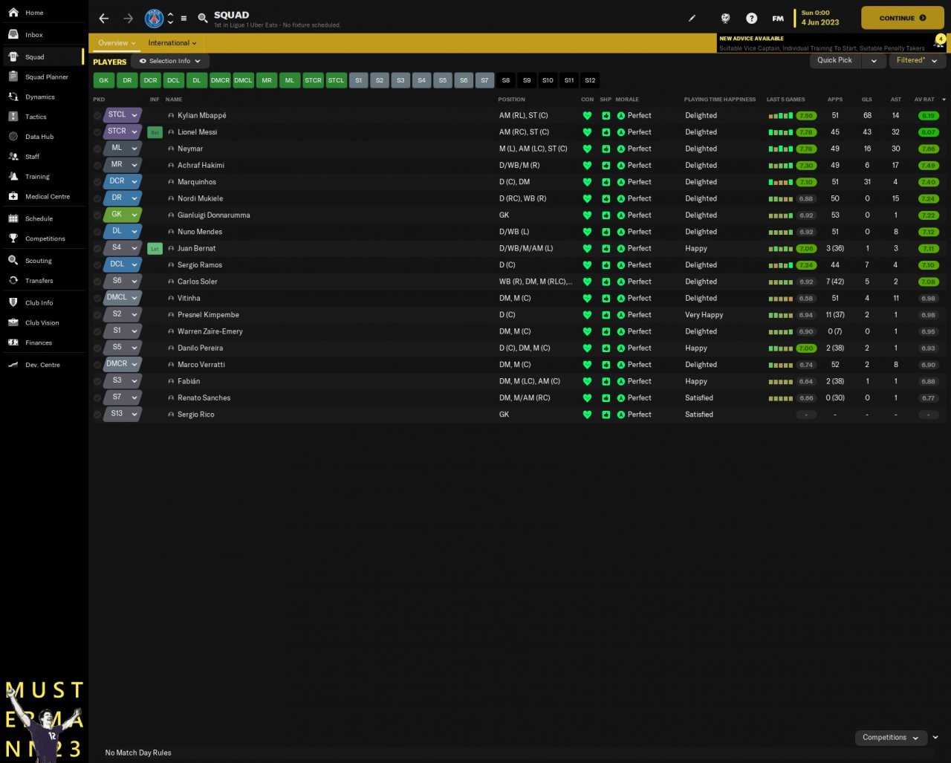Toggle the pick circle for Sergio Rico

pyautogui.click(x=97, y=415)
